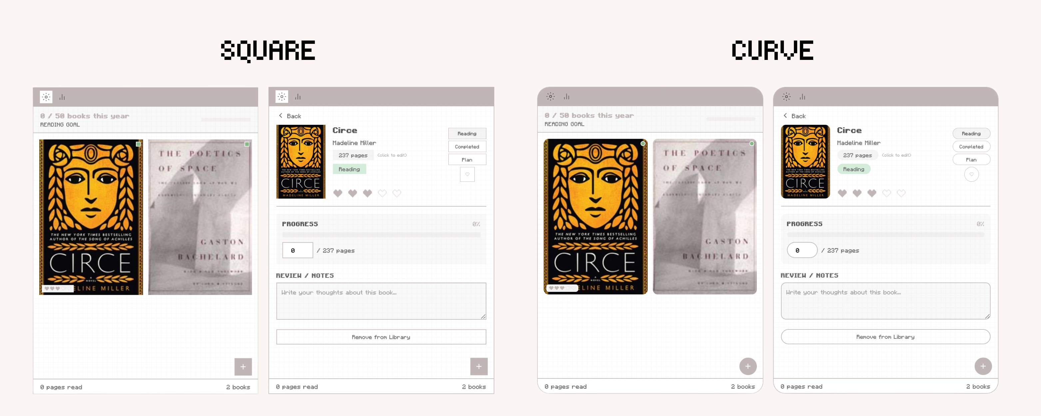Click green status dot on curve library Circe
The height and width of the screenshot is (416, 1041).
pyautogui.click(x=643, y=143)
